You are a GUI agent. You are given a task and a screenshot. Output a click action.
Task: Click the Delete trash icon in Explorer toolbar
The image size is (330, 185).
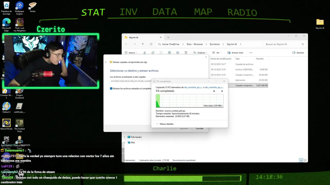(186, 53)
